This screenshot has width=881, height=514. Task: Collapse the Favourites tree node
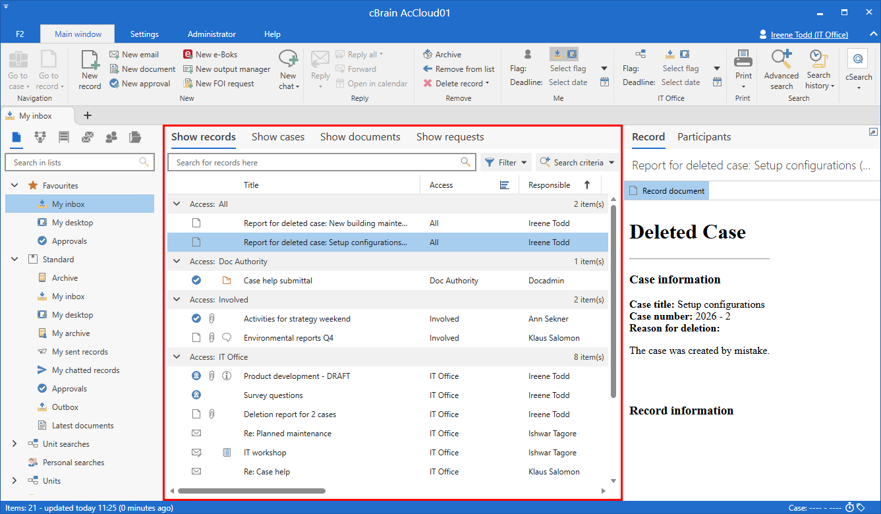15,186
